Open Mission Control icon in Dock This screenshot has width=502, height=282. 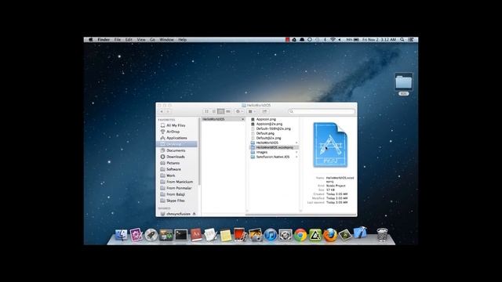(x=166, y=235)
